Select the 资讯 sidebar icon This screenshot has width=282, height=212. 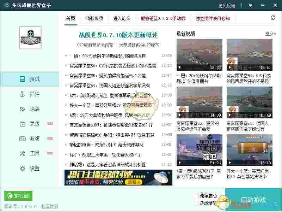tap(22, 79)
